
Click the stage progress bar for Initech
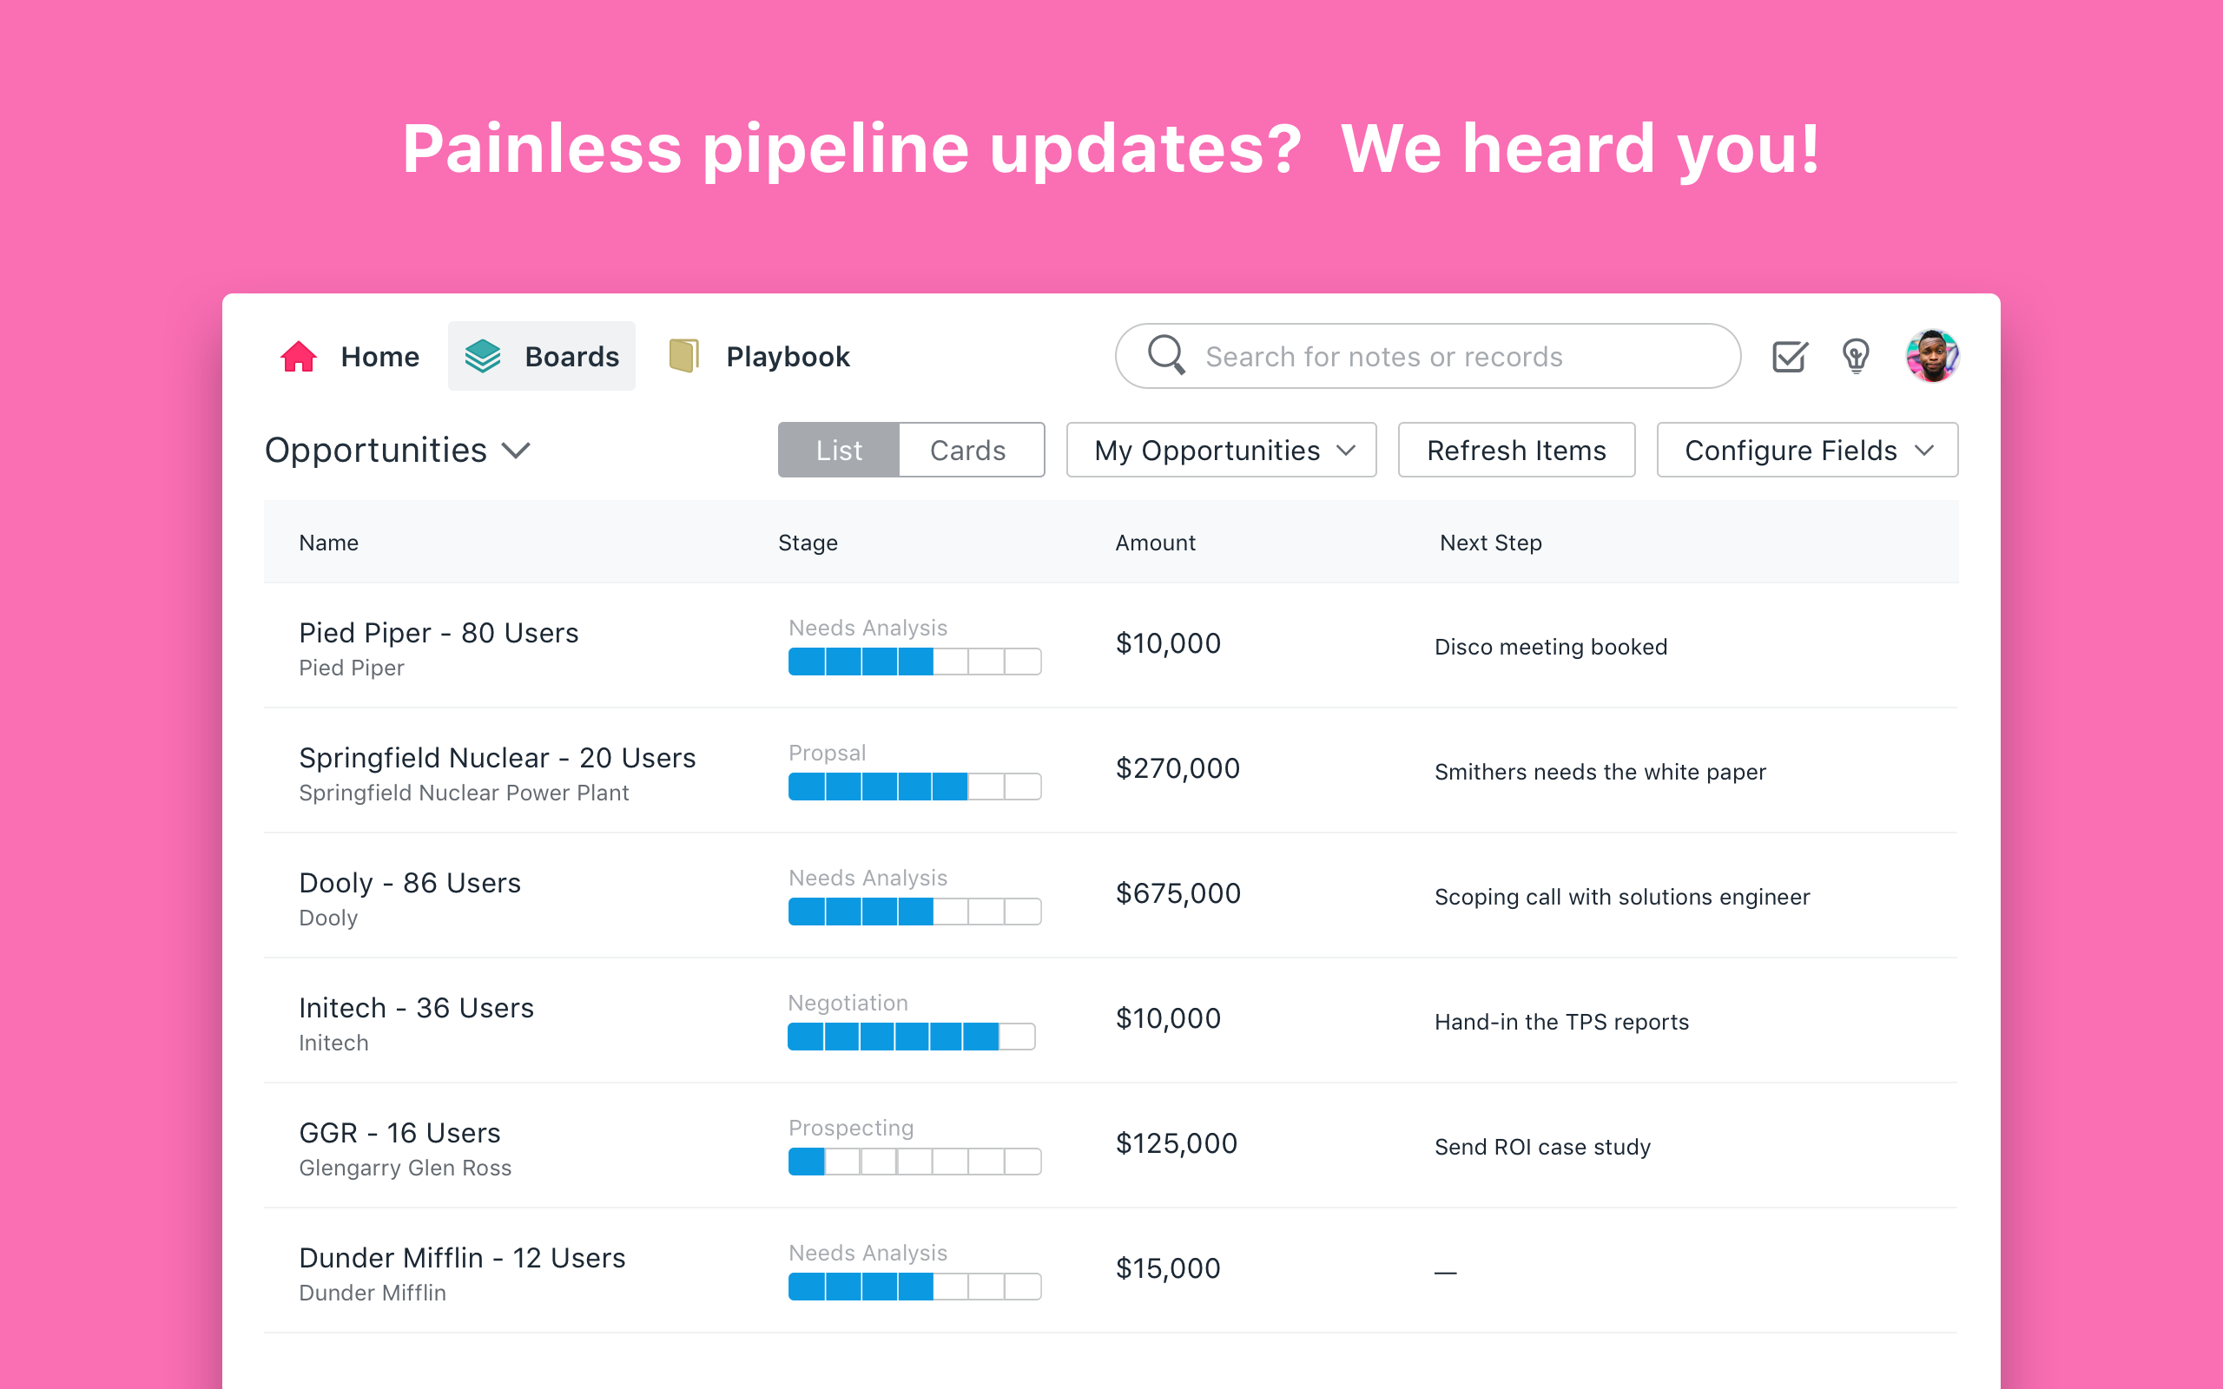(911, 1037)
